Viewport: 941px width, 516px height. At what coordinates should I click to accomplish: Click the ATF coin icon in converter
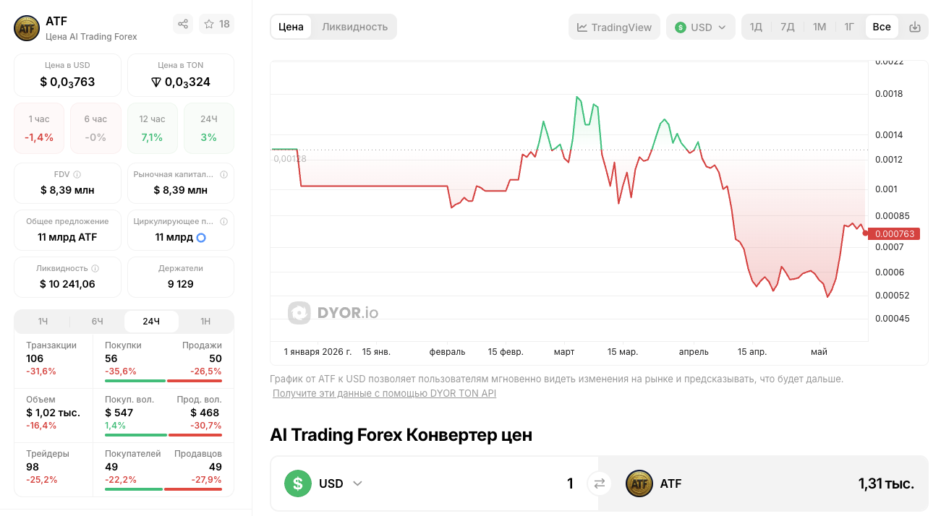(639, 483)
